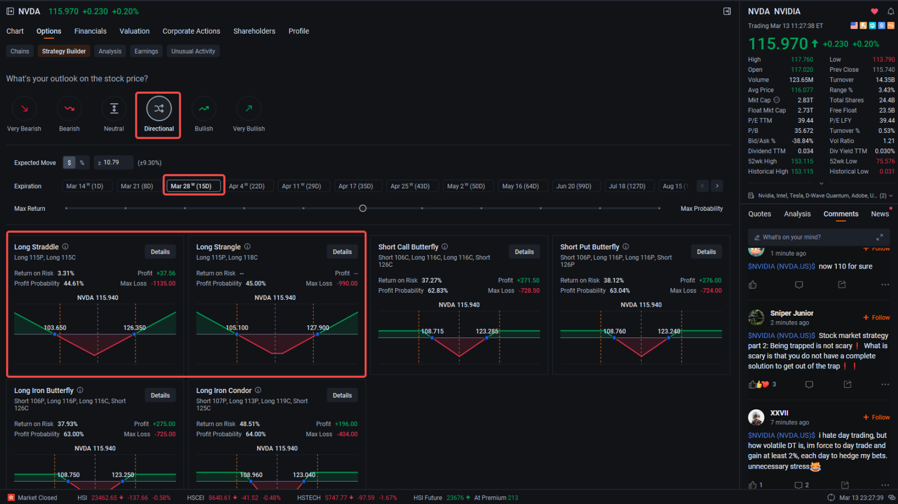Screen dimensions: 898x504
Task: Click the Max Return/Max Probability slider handle
Action: click(363, 209)
